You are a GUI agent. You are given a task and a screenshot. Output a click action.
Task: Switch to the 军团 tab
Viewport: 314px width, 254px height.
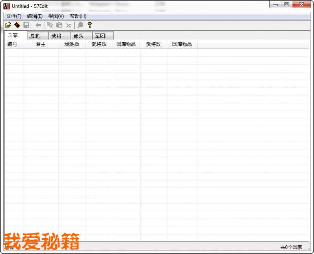[100, 36]
